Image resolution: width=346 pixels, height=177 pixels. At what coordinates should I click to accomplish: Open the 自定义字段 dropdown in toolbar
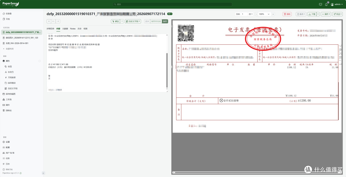coord(133,21)
